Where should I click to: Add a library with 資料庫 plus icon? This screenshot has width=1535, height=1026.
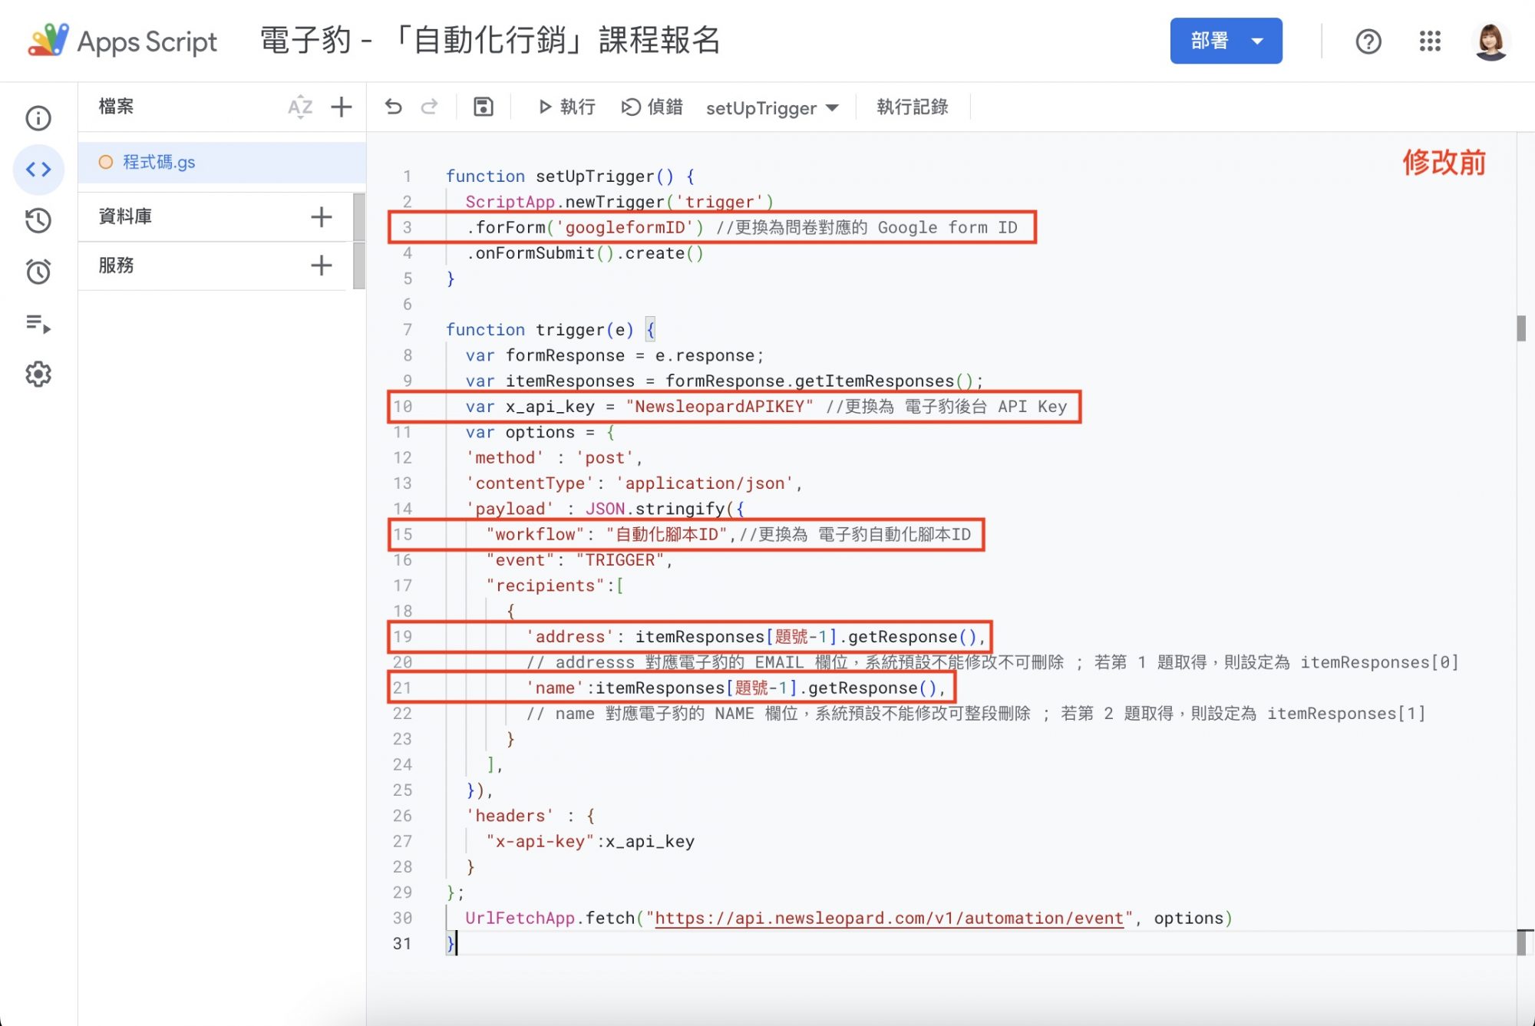(322, 216)
